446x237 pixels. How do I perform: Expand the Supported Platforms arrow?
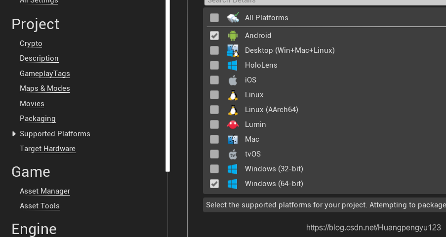pos(14,134)
